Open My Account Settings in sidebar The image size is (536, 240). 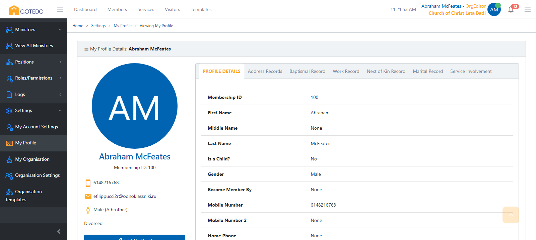37,127
